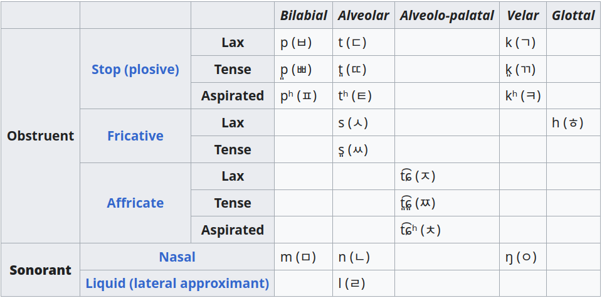The height and width of the screenshot is (298, 602).
Task: Select the aspirated velar kʰ (ㅋ) cell
Action: coord(523,95)
